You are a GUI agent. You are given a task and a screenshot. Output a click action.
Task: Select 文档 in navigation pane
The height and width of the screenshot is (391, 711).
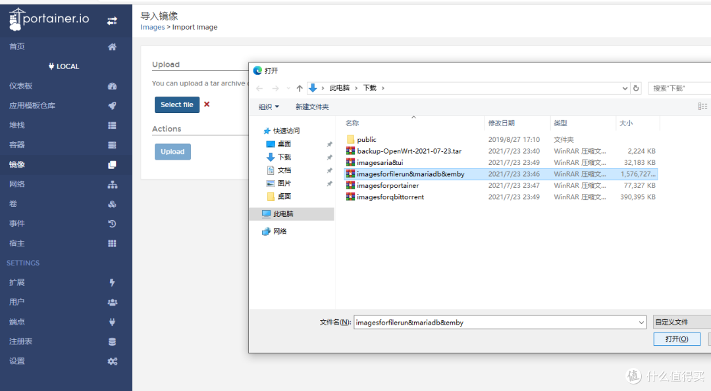click(279, 170)
